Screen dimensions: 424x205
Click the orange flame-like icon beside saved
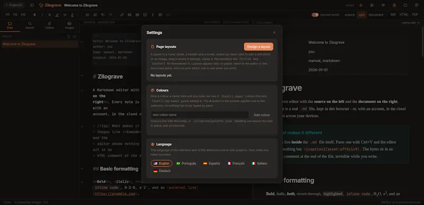coord(361,5)
